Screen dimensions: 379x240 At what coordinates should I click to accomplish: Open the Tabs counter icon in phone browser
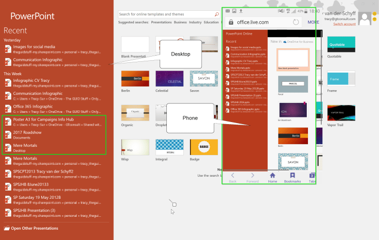[x=312, y=176]
